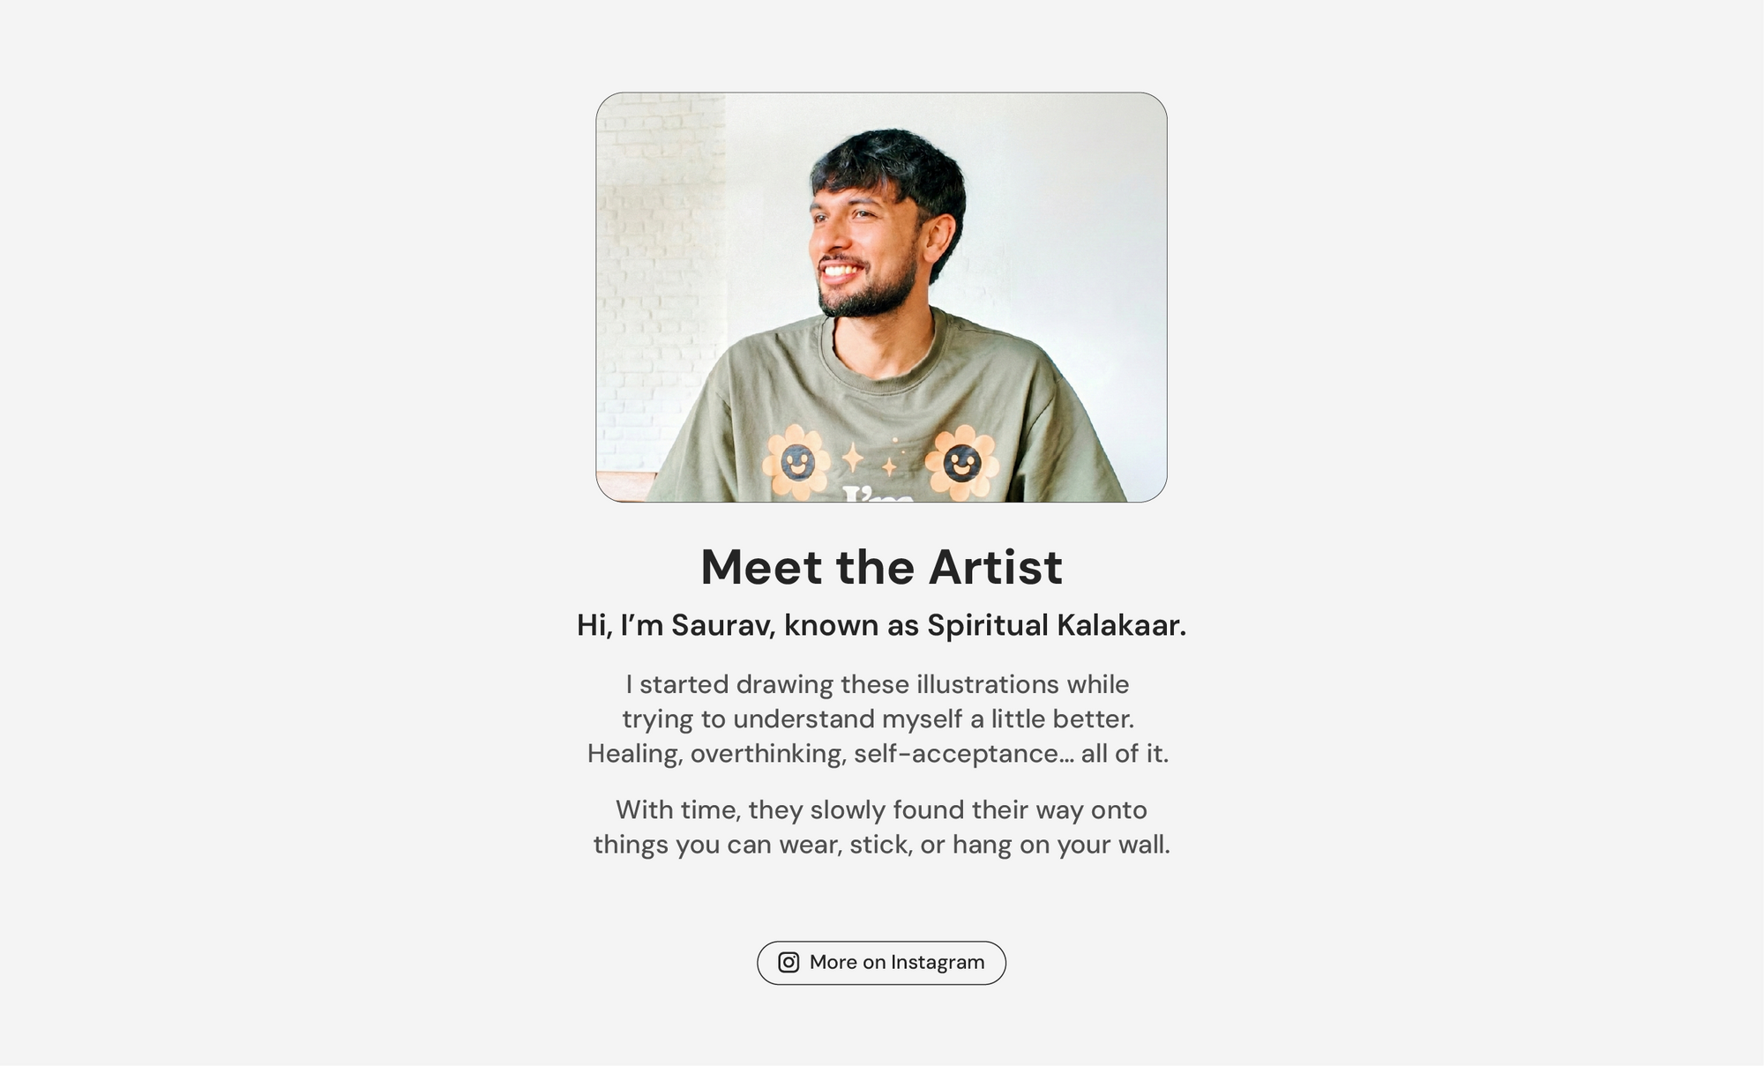The image size is (1764, 1066).
Task: Click the Instagram logo icon
Action: 789,962
